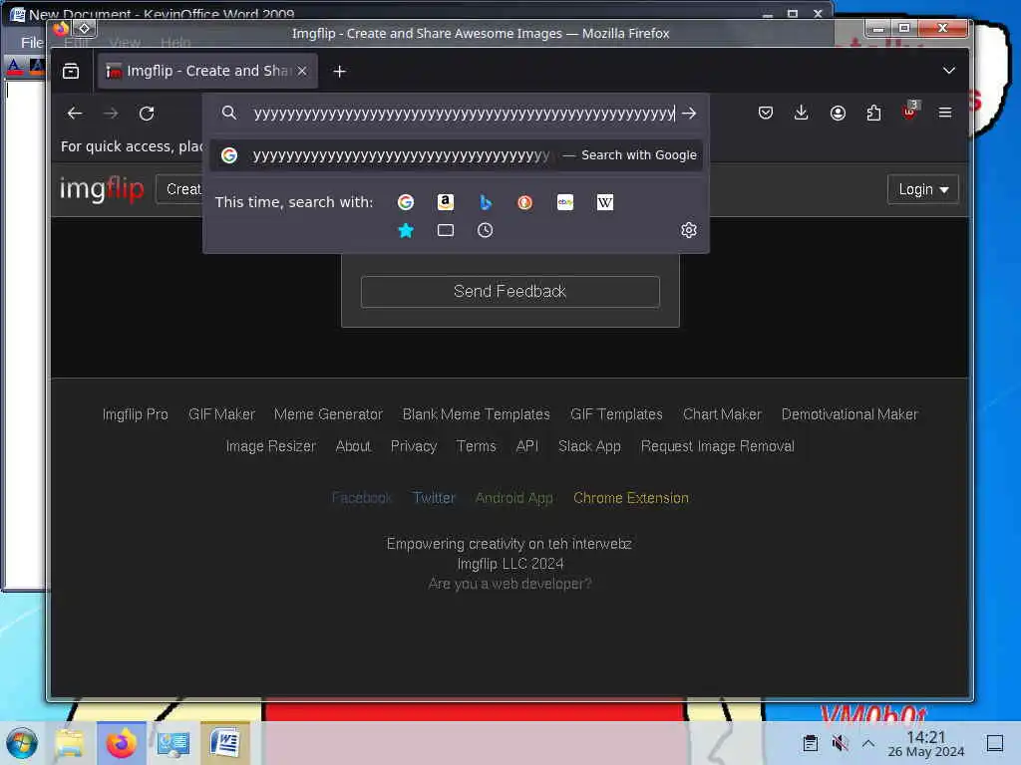Go back with the browser back arrow

75,114
